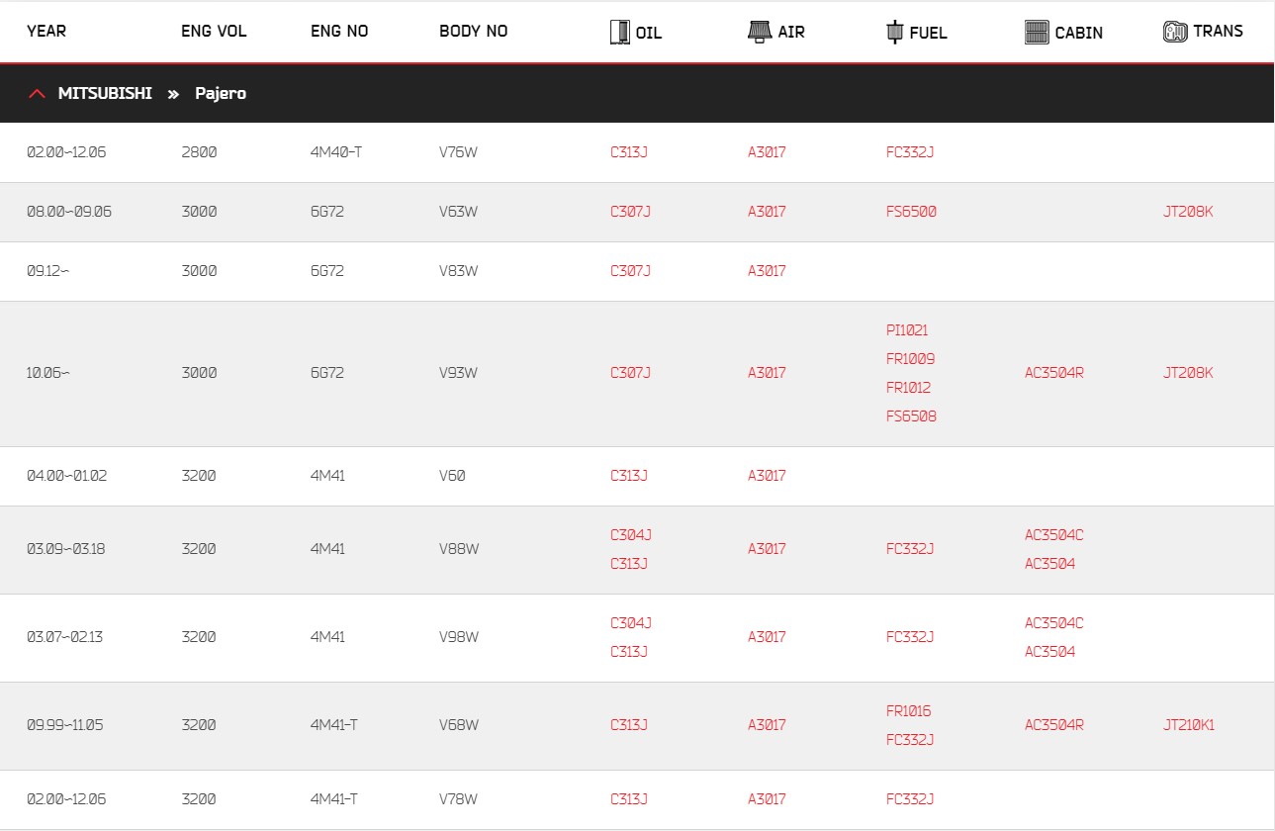Open air filter A3017 for body V83W
Screen dimensions: 1275x831
tap(767, 271)
